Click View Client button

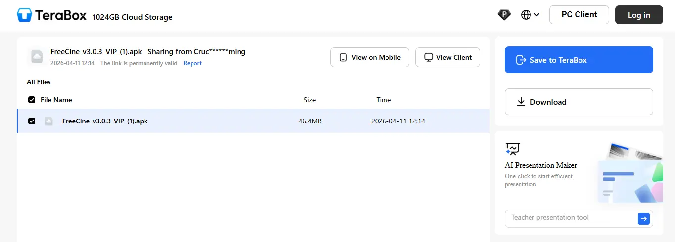click(447, 57)
